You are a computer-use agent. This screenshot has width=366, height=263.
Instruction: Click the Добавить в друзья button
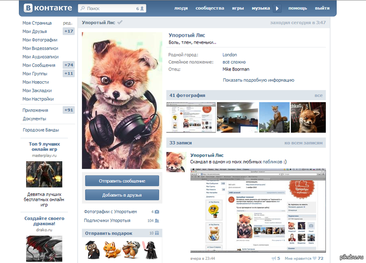pos(122,195)
